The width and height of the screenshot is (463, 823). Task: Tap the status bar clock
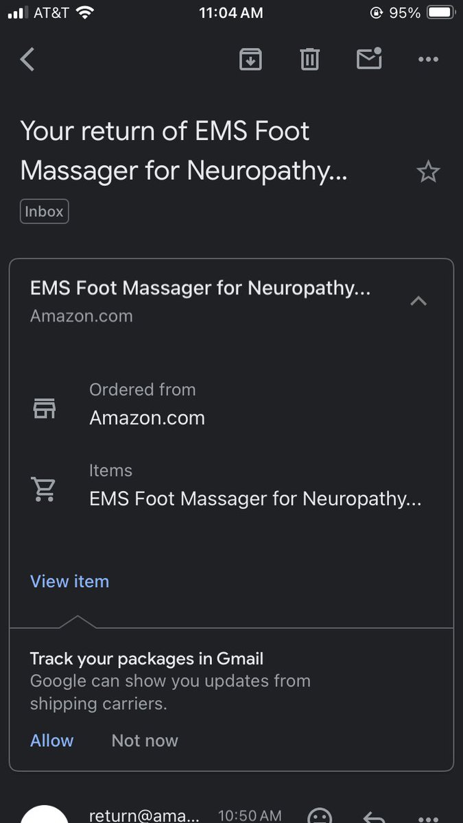pos(231,12)
